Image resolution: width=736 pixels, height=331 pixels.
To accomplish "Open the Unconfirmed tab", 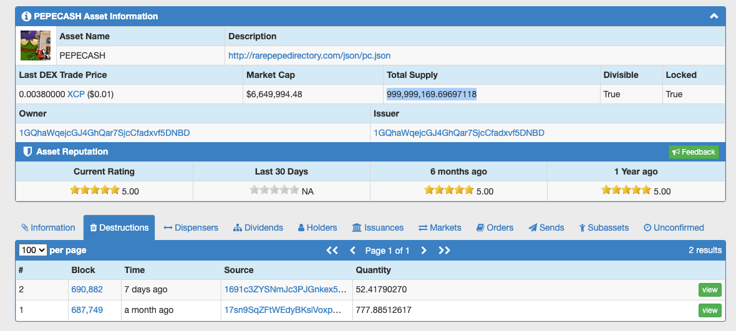I will click(674, 228).
